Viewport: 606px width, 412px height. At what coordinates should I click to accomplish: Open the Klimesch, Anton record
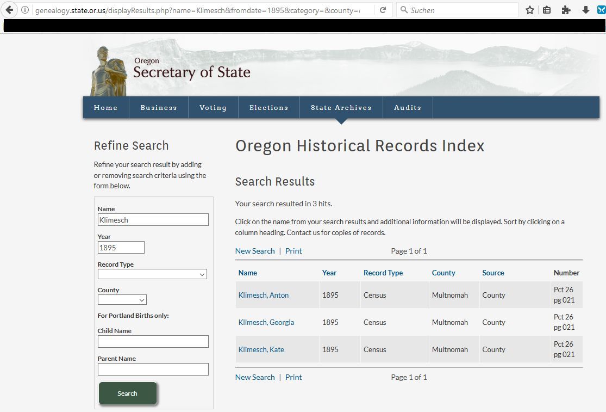tap(264, 295)
